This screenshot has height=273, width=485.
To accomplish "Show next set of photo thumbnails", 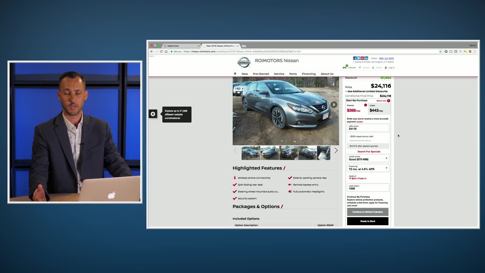I will (336, 151).
